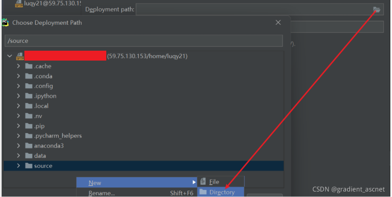Click the .cache row label
Viewport: 392px width, 197px height.
(x=43, y=66)
